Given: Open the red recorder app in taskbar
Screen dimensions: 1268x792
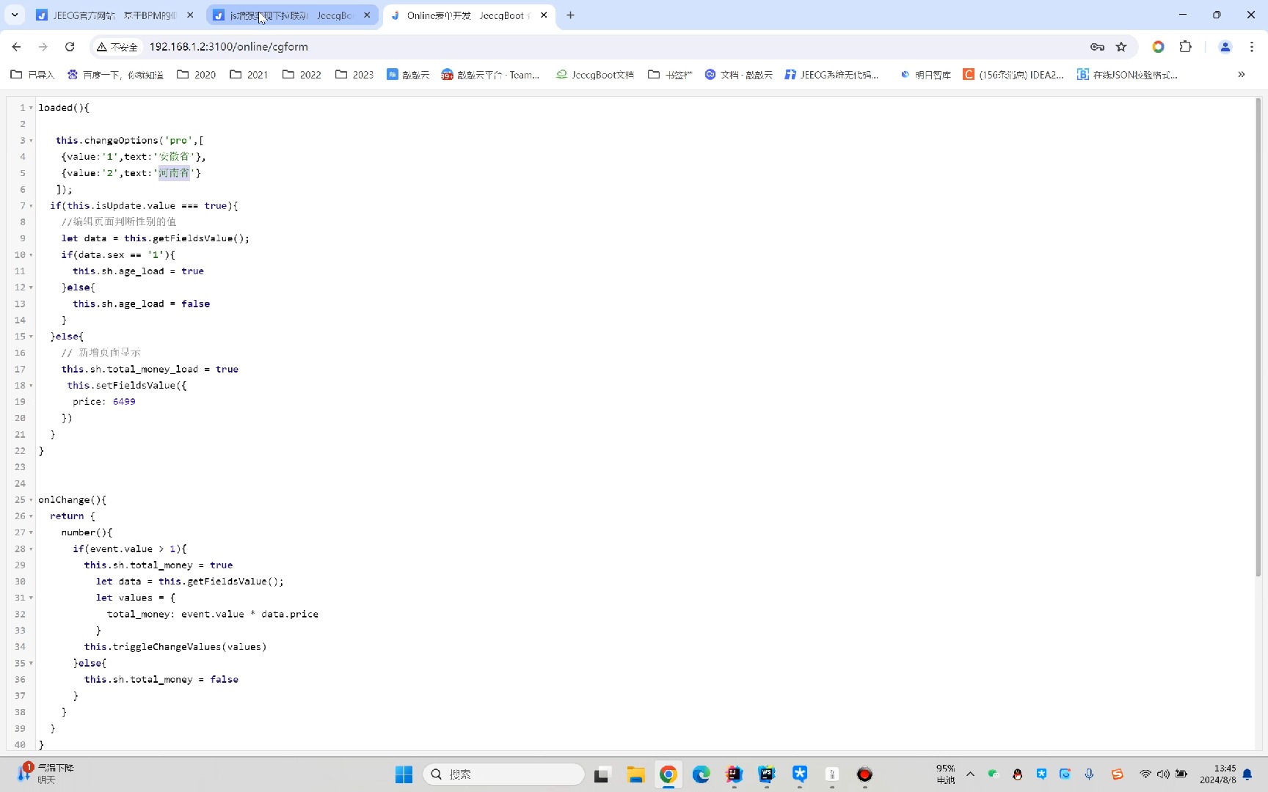Looking at the screenshot, I should tap(864, 774).
